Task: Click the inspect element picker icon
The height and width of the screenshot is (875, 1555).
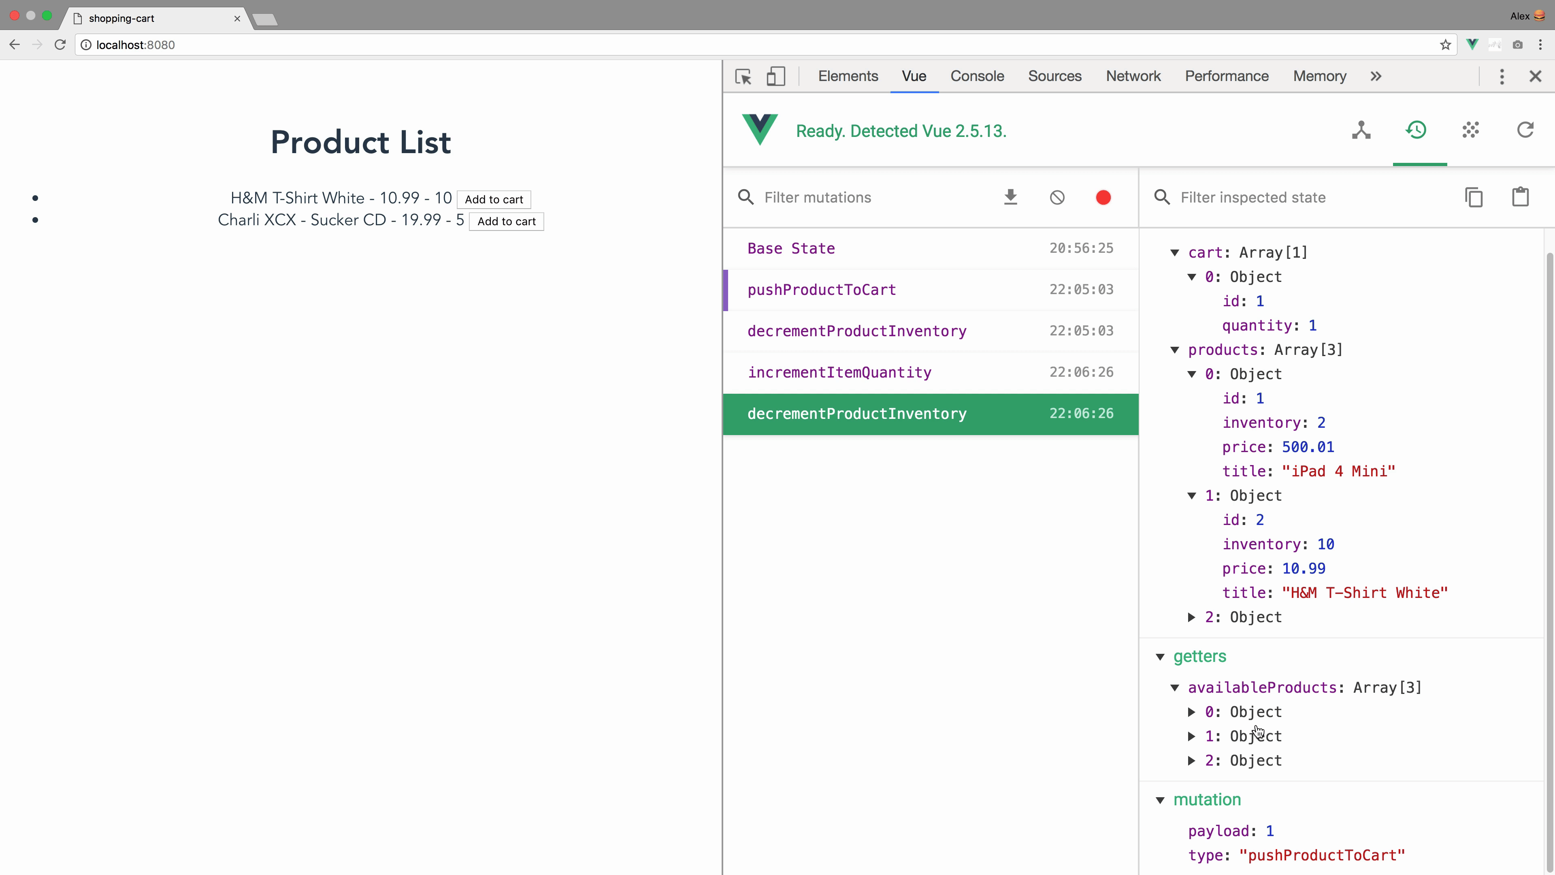Action: [743, 77]
